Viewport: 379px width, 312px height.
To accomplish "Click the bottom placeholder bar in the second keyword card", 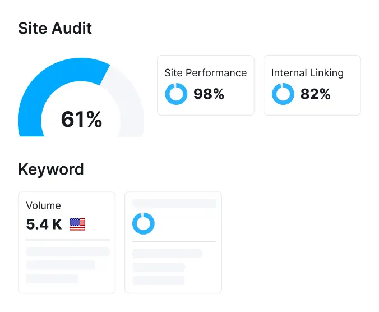I will pyautogui.click(x=159, y=280).
